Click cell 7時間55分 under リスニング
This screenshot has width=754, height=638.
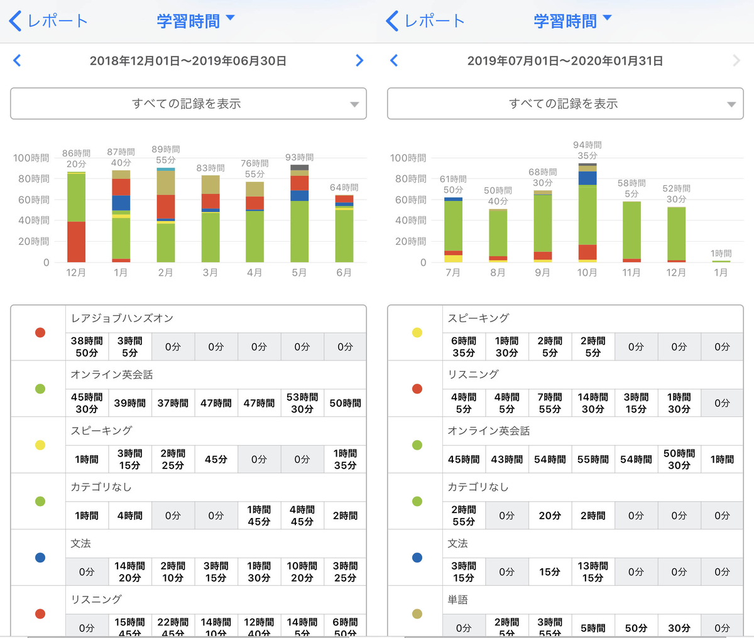pyautogui.click(x=550, y=403)
